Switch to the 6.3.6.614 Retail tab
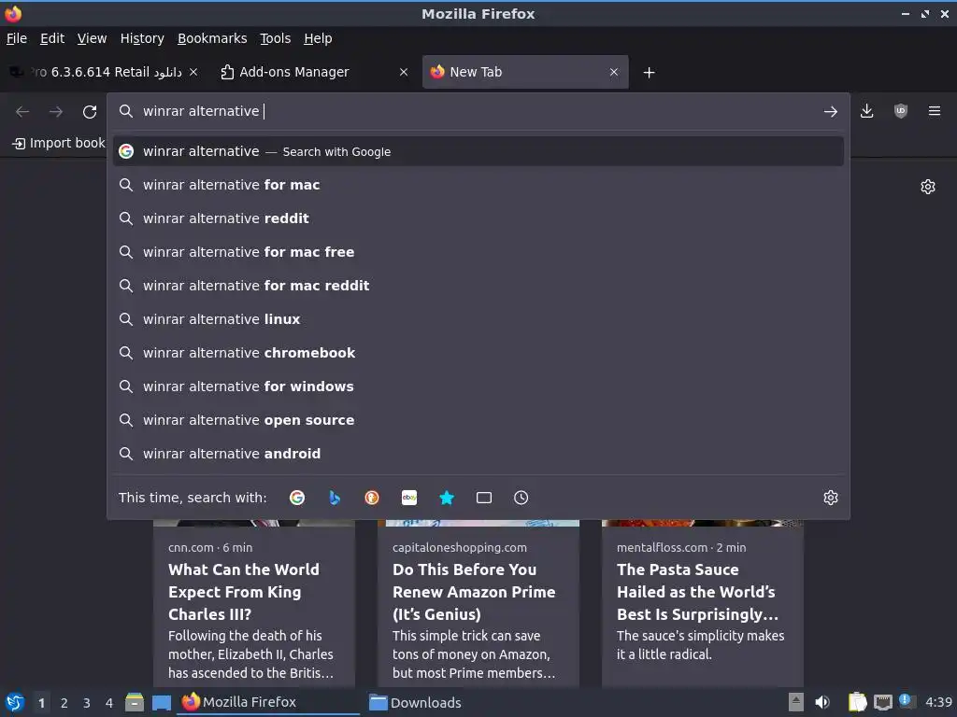The width and height of the screenshot is (957, 717). pos(104,72)
